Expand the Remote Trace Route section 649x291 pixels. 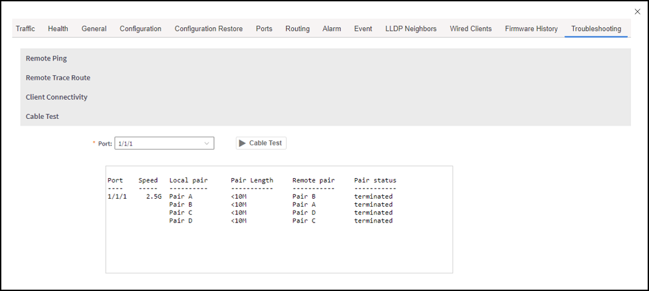point(325,78)
